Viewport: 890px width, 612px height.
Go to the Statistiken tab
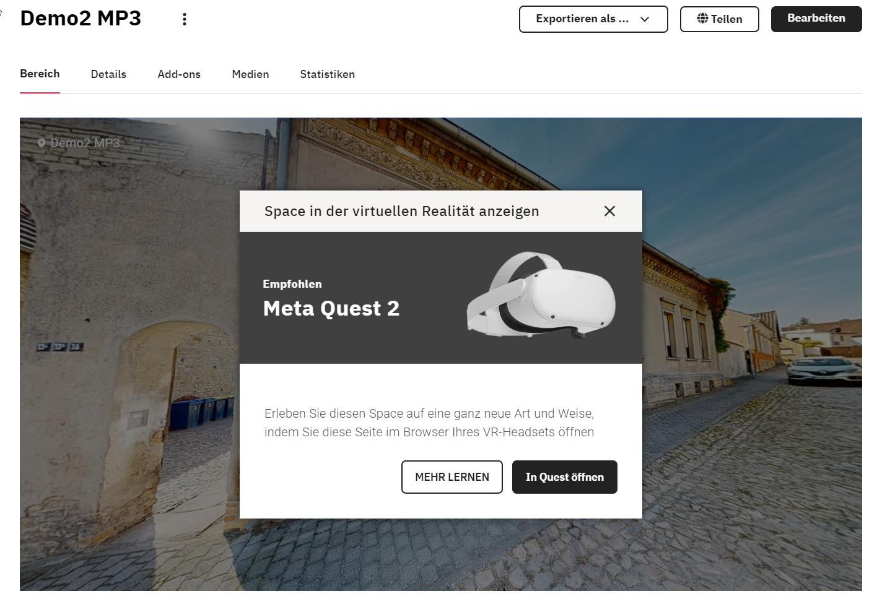tap(327, 74)
